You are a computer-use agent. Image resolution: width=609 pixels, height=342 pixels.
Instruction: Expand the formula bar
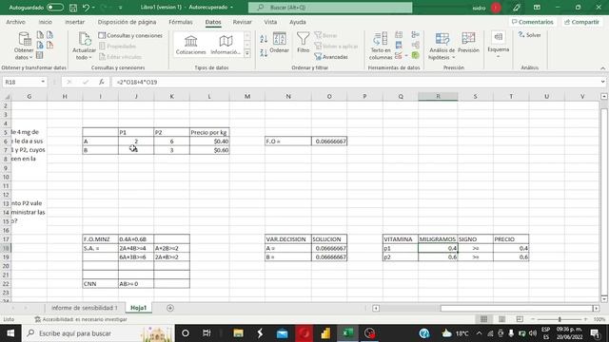coord(602,82)
